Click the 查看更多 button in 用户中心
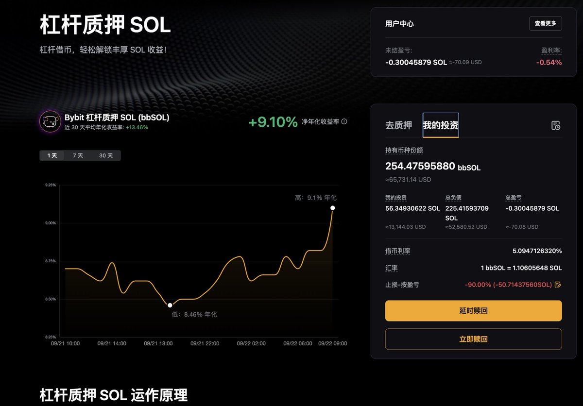 point(546,23)
